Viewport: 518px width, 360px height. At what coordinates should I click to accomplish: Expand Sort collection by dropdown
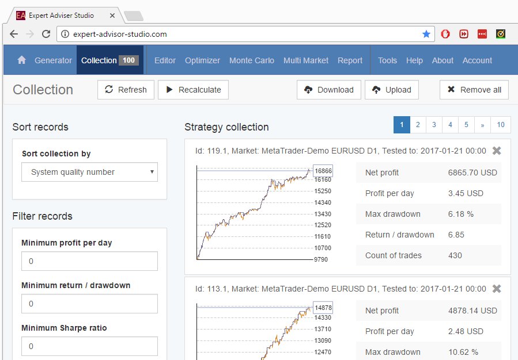89,172
